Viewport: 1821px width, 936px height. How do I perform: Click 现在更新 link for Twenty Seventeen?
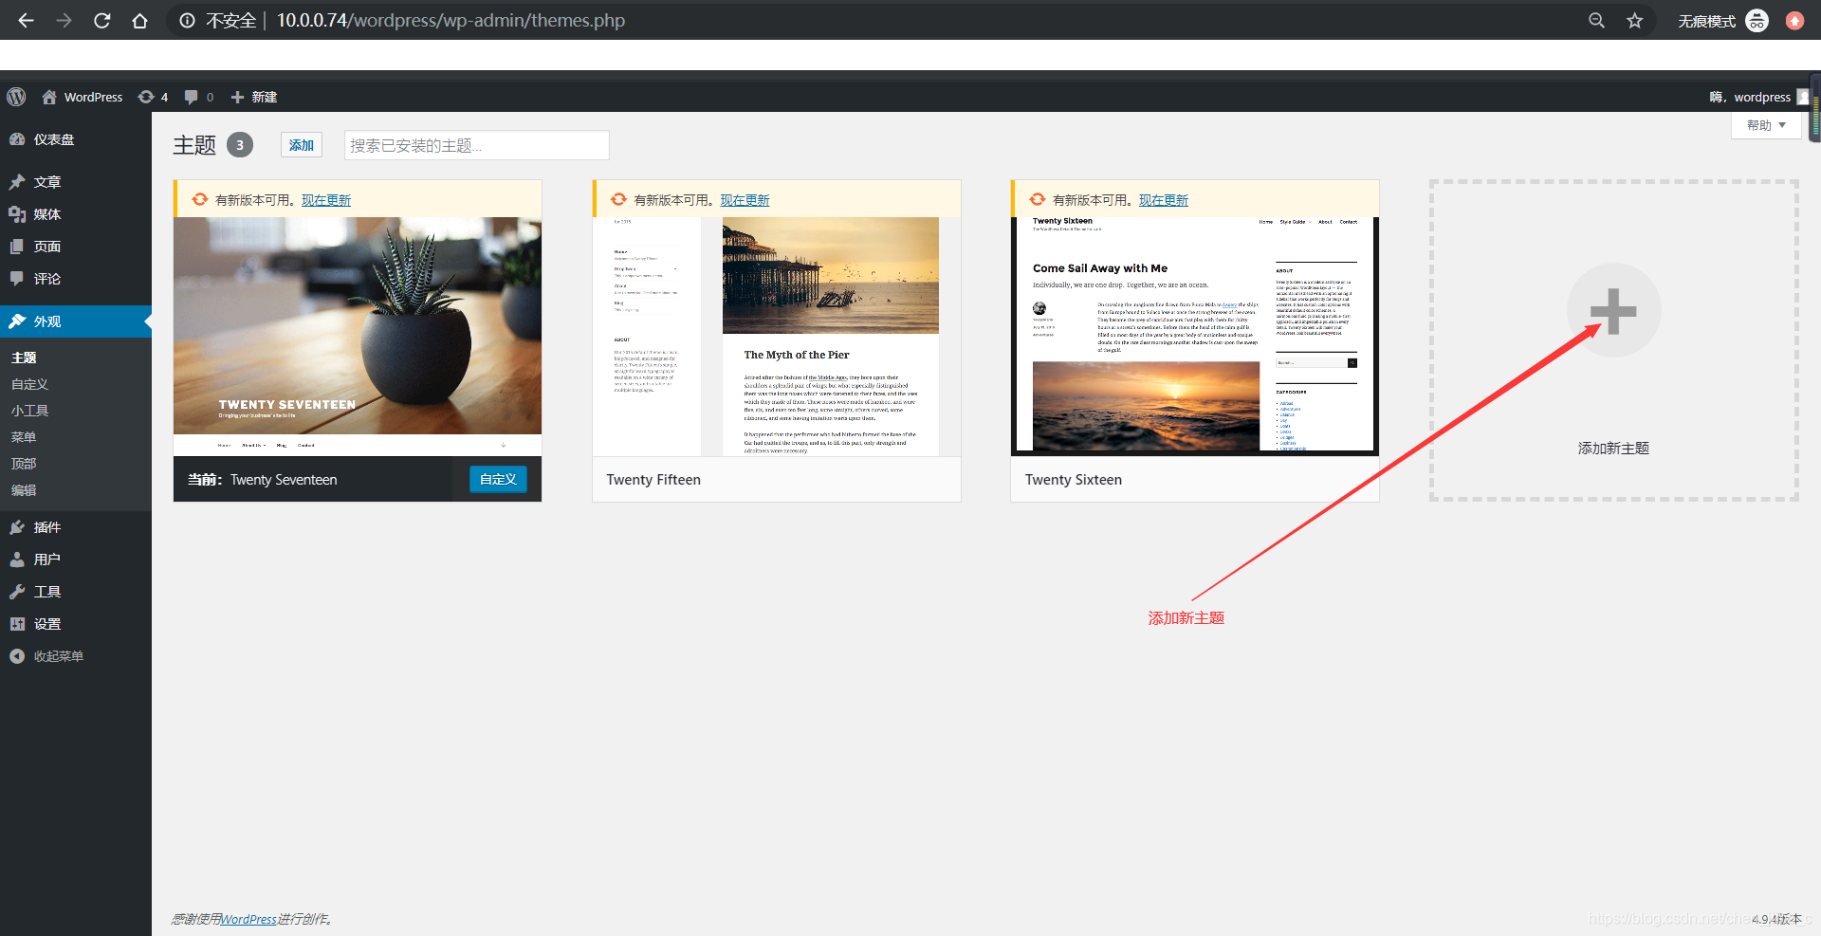[326, 200]
